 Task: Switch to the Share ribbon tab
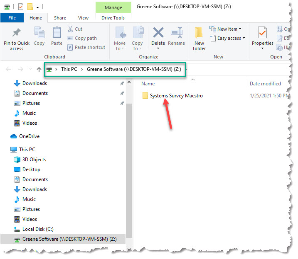60,18
